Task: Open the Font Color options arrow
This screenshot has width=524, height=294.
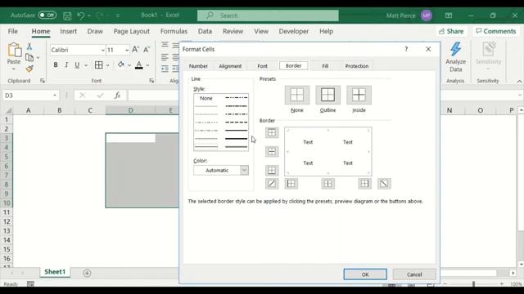Action: (147, 65)
